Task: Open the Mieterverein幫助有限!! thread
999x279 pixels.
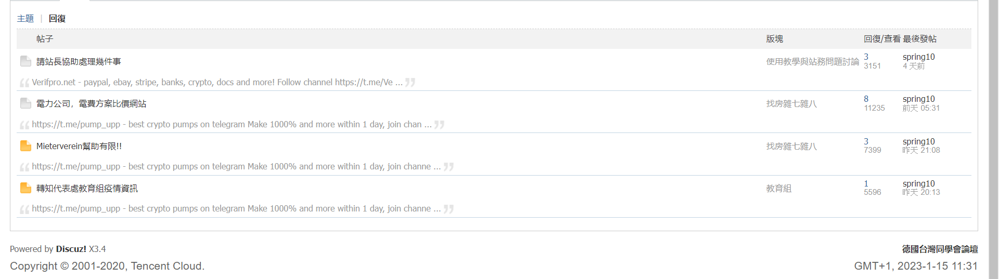Action: click(79, 147)
